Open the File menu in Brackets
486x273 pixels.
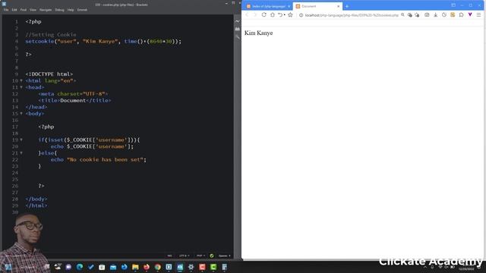tap(6, 10)
